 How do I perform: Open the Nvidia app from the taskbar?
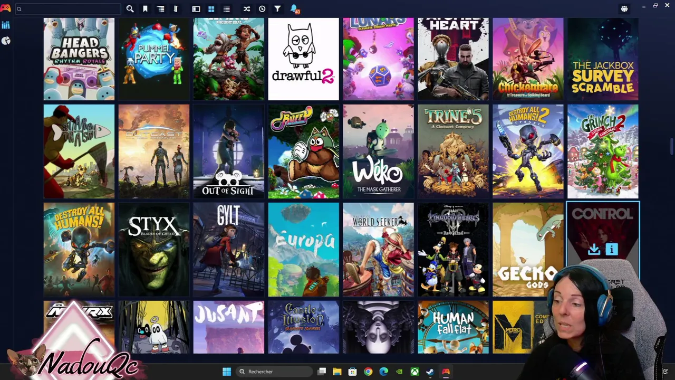point(399,372)
